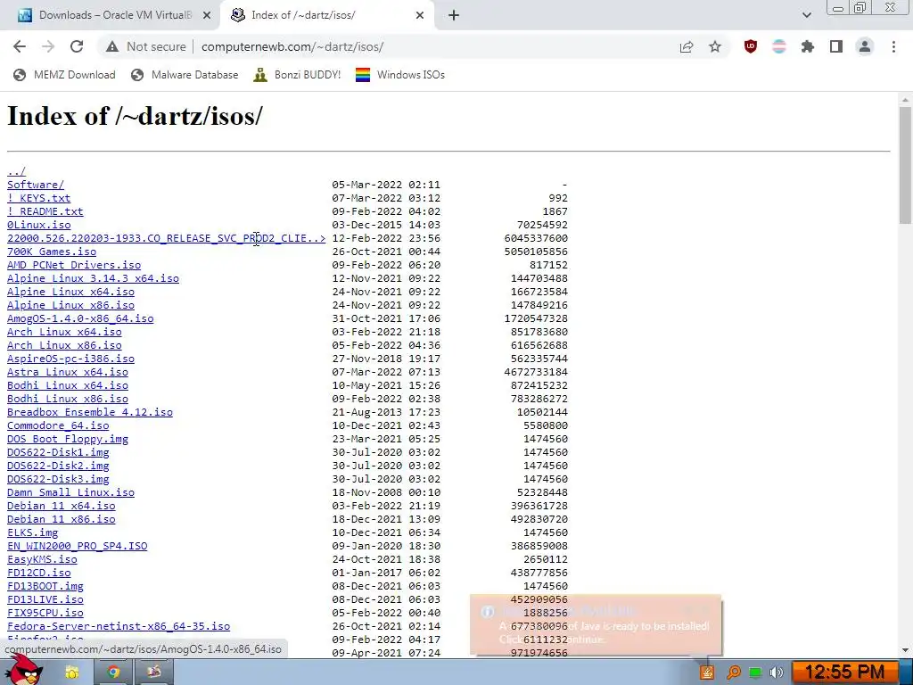Download Astra_Linux_x64.iso
This screenshot has height=685, width=913.
(68, 372)
